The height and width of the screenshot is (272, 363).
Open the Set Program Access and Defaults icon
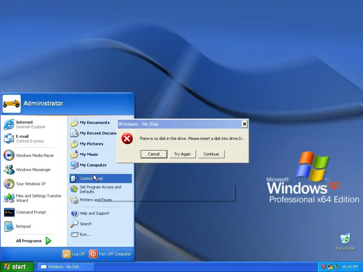point(74,189)
